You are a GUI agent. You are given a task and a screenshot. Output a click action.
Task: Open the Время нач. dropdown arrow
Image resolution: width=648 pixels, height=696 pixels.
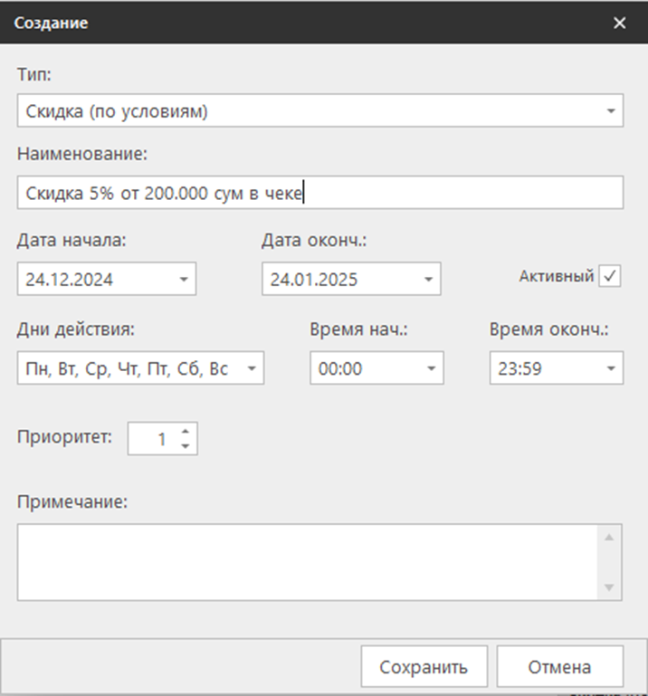point(431,368)
